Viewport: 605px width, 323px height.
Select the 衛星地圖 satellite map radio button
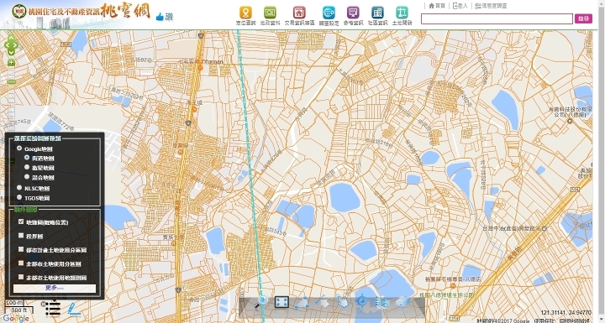point(27,167)
